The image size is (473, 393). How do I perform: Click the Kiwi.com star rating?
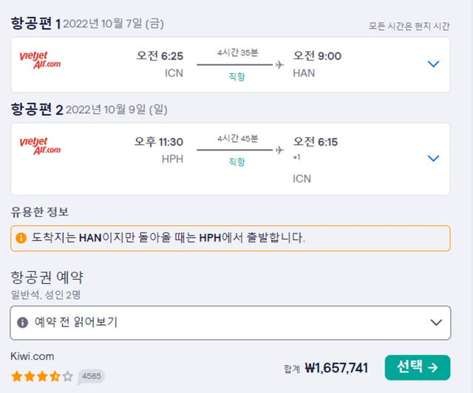click(x=42, y=376)
